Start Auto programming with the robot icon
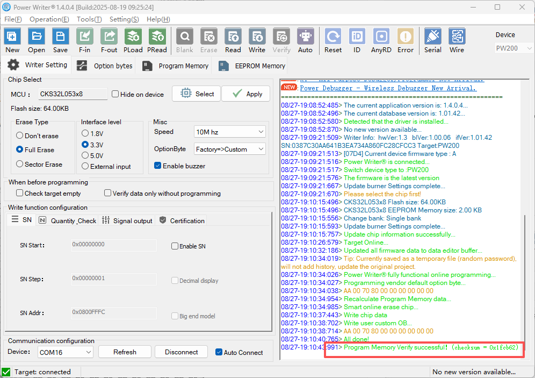535x378 pixels. [x=306, y=37]
